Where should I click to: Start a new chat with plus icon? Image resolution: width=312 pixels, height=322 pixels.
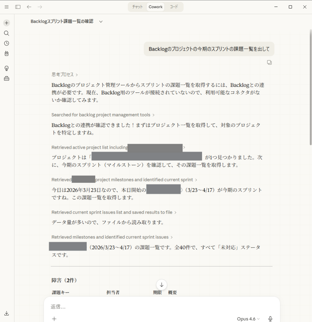[7, 23]
